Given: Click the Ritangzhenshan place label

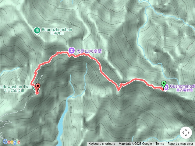Looking at the screenshot, I should click(x=57, y=30).
